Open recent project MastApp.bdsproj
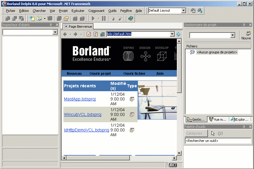Viewport: 254px width, 169px height. click(80, 99)
